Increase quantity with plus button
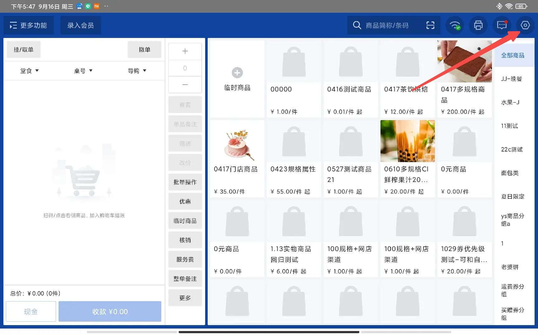538x336 pixels. pyautogui.click(x=185, y=51)
